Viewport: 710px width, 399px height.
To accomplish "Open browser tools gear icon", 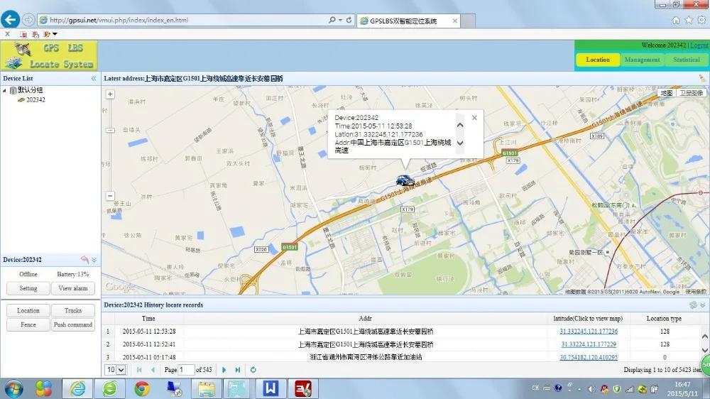I will pos(701,20).
